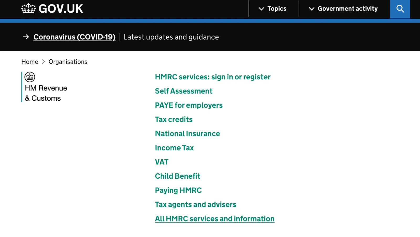Open the Coronavirus (COVID-19) link
420x237 pixels.
[x=74, y=37]
